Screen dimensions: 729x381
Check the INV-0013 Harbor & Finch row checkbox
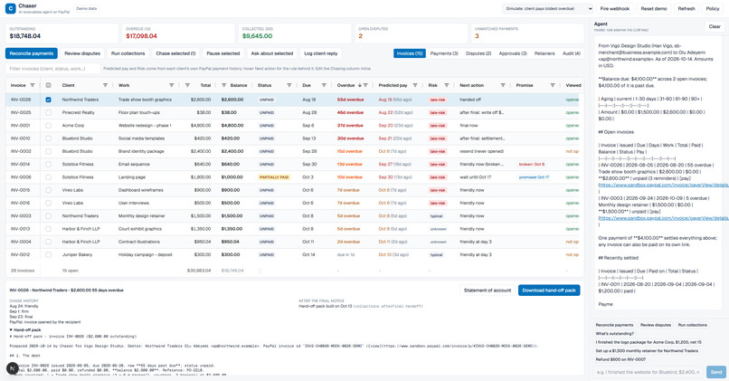(x=48, y=229)
